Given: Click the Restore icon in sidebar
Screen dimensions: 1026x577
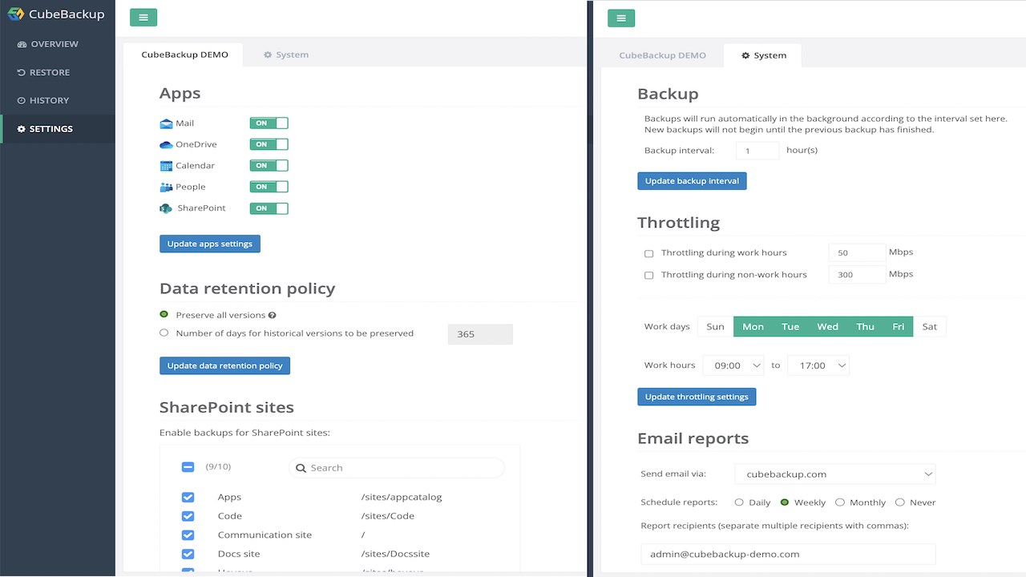Looking at the screenshot, I should click(x=22, y=72).
